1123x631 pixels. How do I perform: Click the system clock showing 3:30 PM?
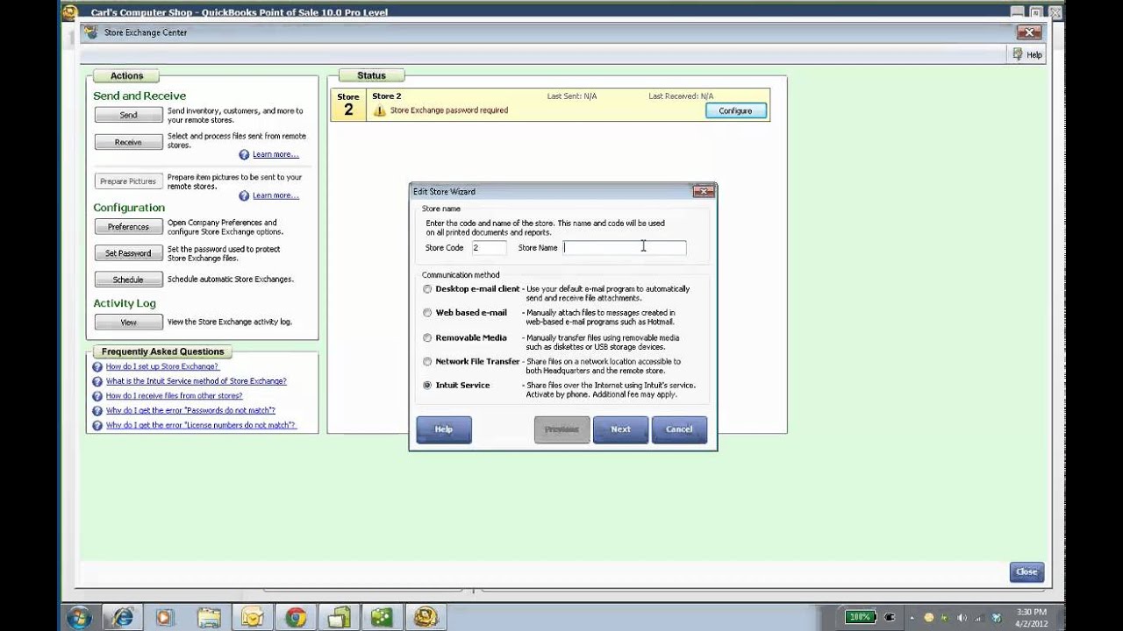pyautogui.click(x=1032, y=617)
